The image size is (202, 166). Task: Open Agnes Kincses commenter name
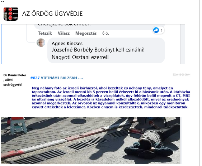pos(67,43)
